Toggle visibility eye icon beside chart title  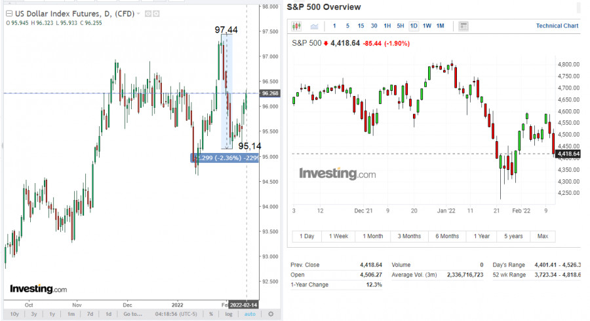(x=148, y=14)
